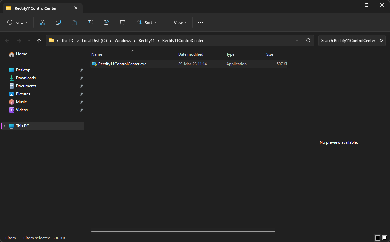Click the pin icon next to Downloads
Viewport: 390px width, 242px height.
click(81, 78)
